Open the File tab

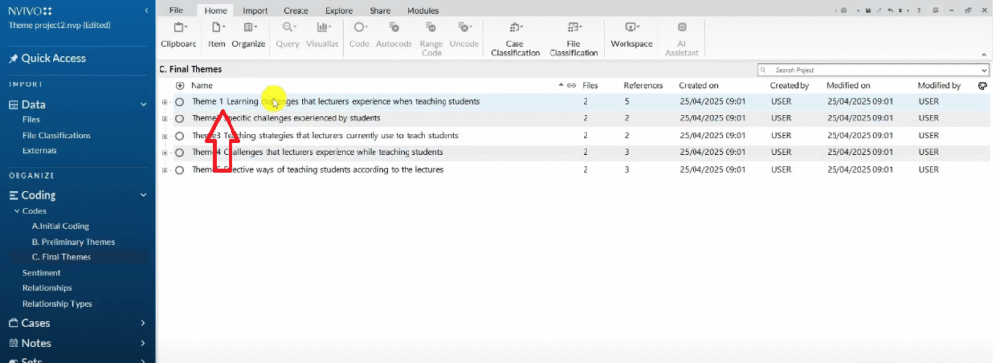pos(176,10)
